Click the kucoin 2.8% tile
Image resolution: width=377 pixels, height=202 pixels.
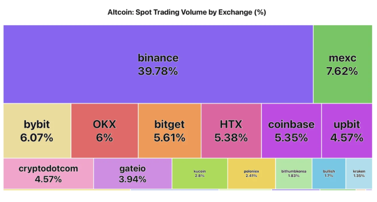click(x=200, y=173)
